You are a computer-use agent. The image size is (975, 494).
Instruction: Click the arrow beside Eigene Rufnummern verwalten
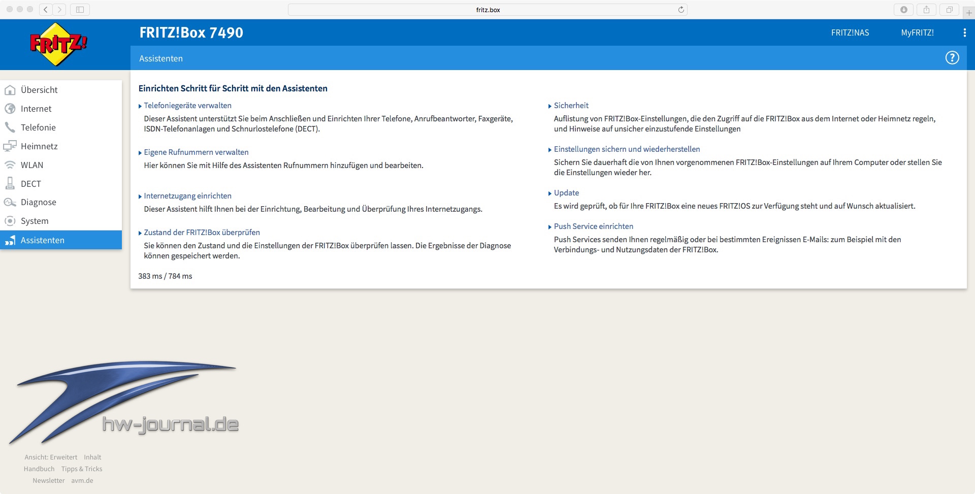pyautogui.click(x=140, y=153)
